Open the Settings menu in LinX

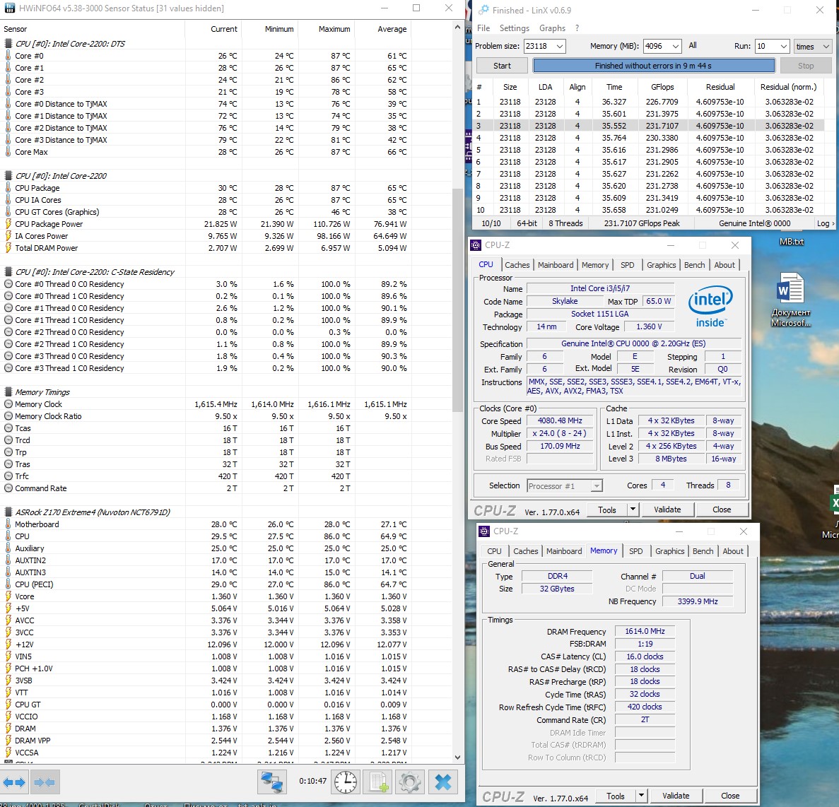pyautogui.click(x=514, y=28)
